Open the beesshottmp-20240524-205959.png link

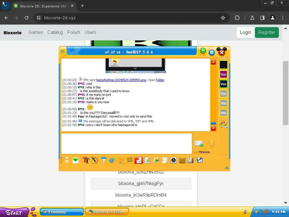(x=121, y=80)
